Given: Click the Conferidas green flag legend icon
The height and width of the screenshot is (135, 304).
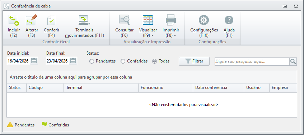Looking at the screenshot, I should point(44,125).
